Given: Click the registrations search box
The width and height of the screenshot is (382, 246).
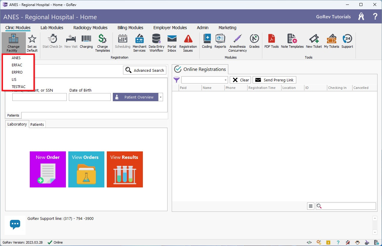Looking at the screenshot, I should tap(346, 206).
